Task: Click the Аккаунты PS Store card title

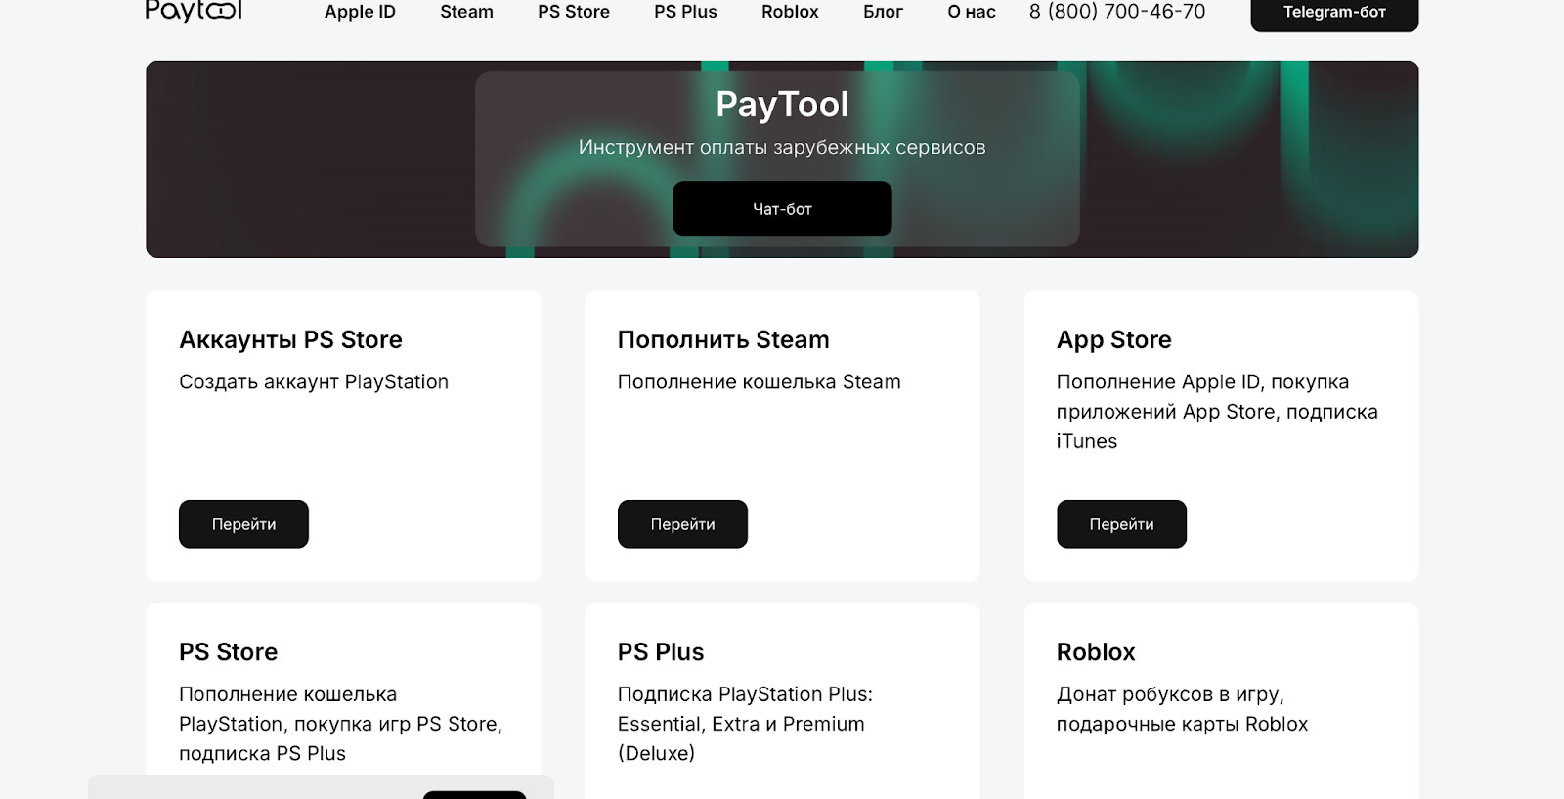Action: coord(290,339)
